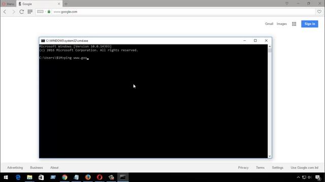Open the About footer link
The image size is (325, 182).
coord(54,167)
